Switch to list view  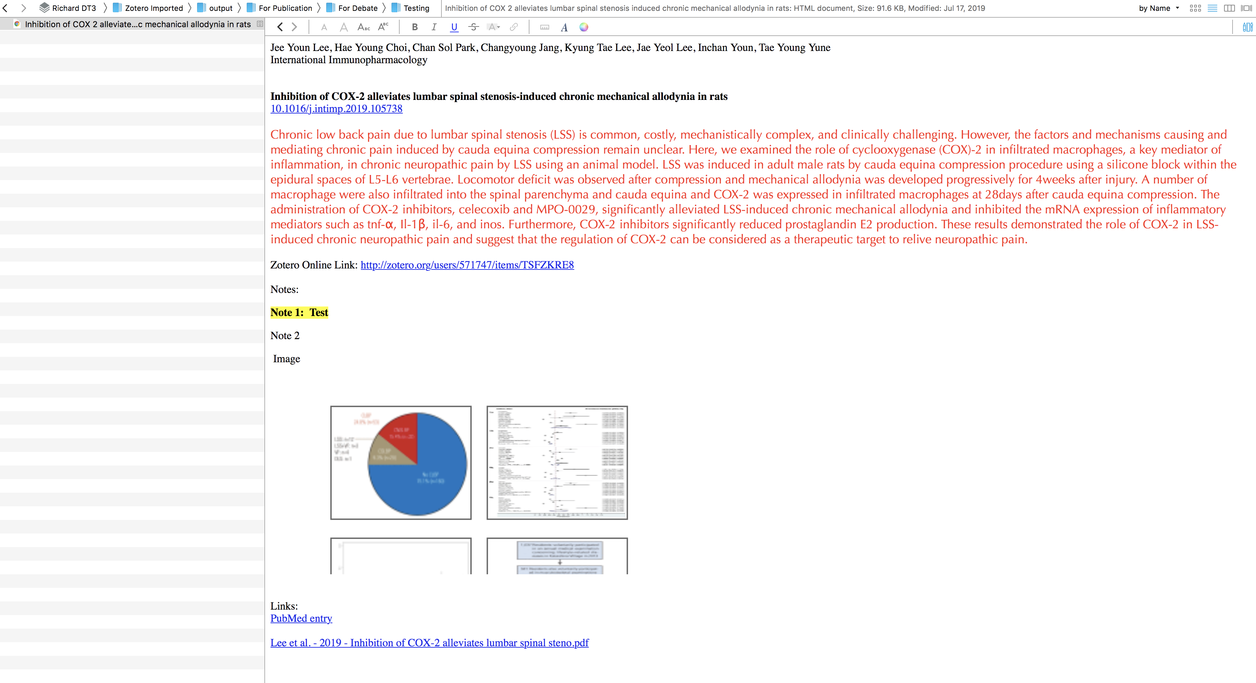[x=1213, y=8]
